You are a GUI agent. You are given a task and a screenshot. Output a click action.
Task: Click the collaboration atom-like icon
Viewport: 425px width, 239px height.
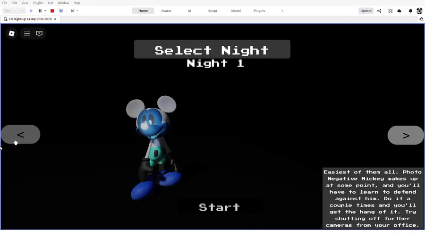(x=391, y=11)
